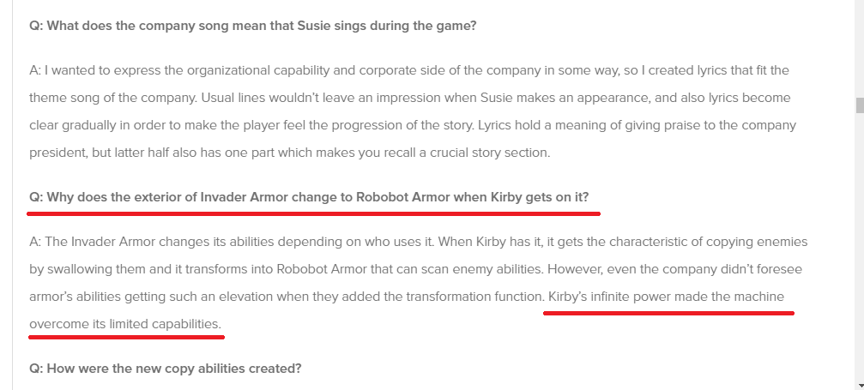Click the words 'Robobot Armor' in the bold question

(402, 197)
